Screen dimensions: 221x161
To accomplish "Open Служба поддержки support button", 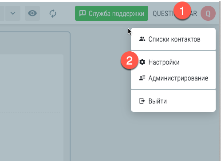I will [x=111, y=13].
